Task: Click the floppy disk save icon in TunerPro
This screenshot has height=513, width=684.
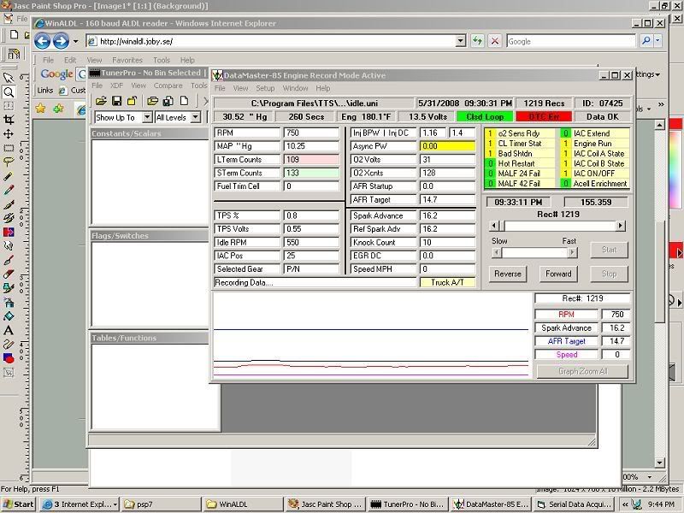Action: pyautogui.click(x=116, y=101)
